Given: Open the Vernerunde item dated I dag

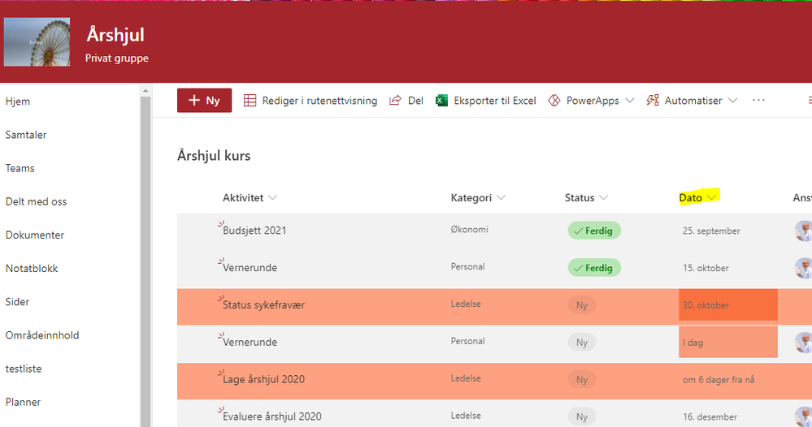Looking at the screenshot, I should 250,343.
